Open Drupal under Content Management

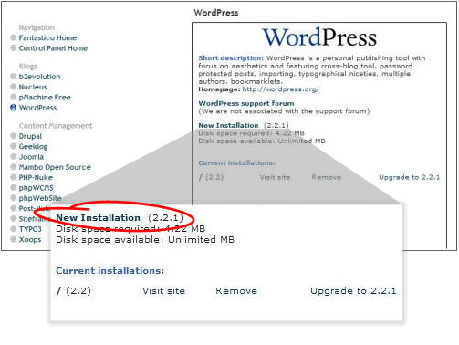(x=30, y=136)
